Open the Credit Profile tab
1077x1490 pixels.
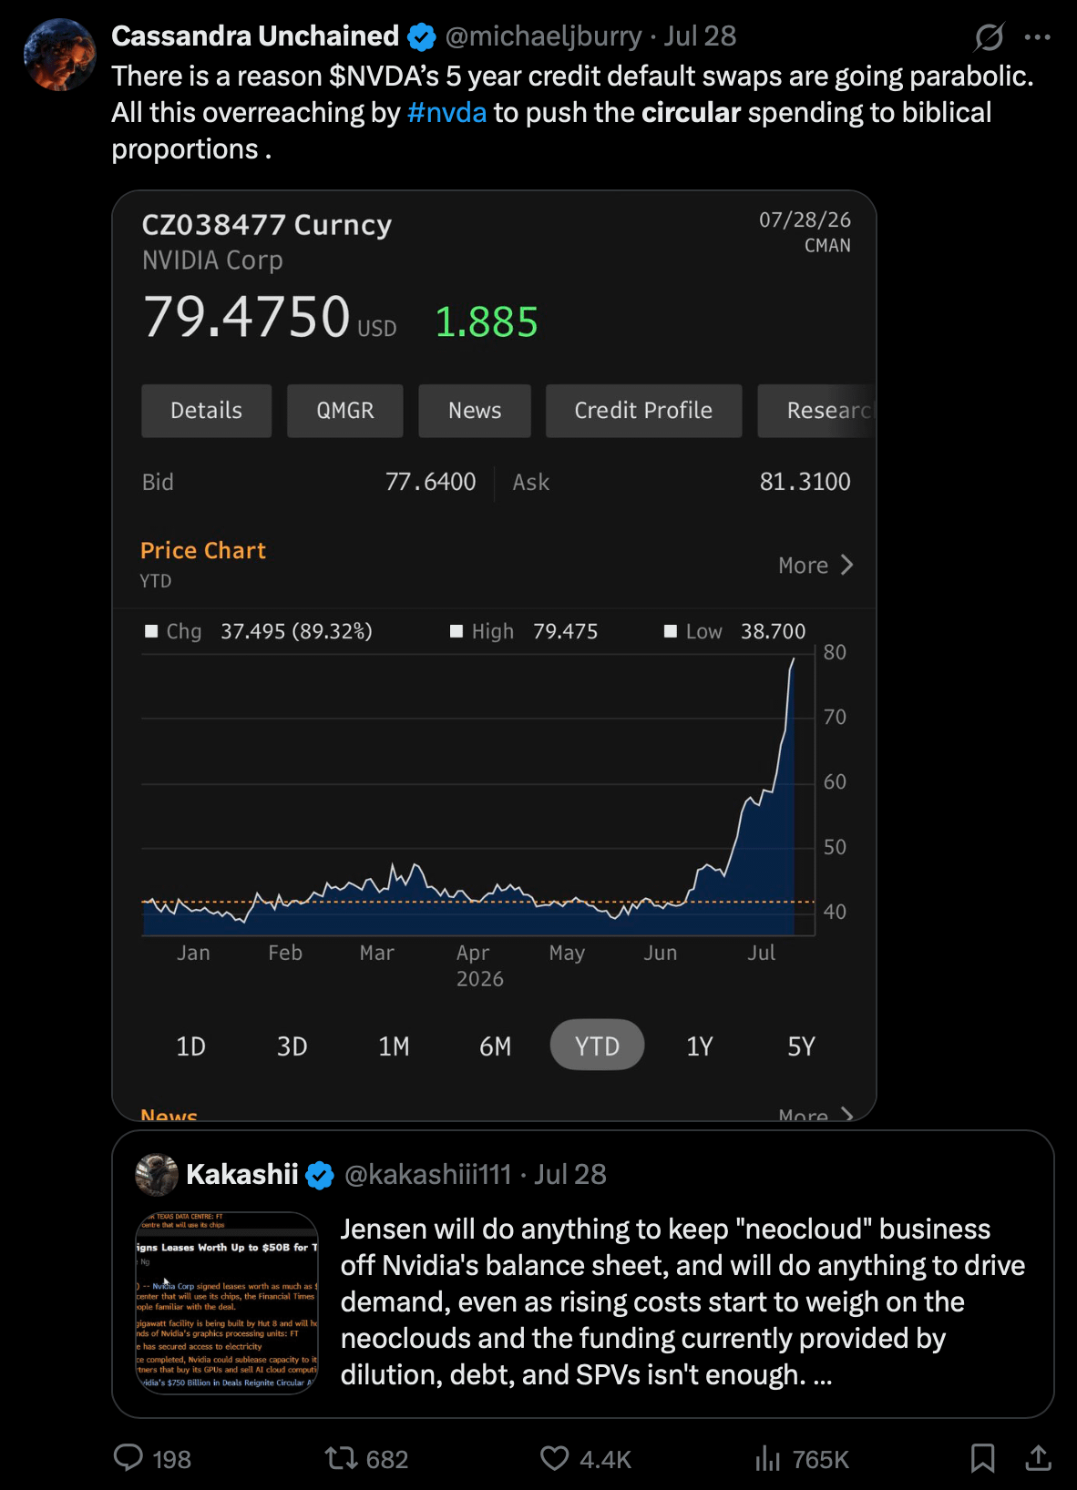coord(643,411)
